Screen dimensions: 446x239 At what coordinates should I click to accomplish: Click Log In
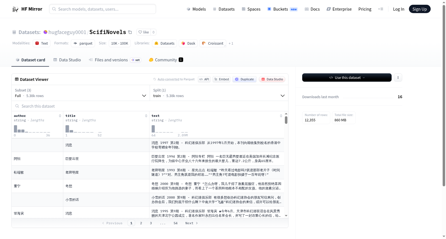point(399,9)
